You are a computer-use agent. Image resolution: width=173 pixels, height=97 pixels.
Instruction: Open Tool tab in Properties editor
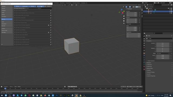point(144,36)
